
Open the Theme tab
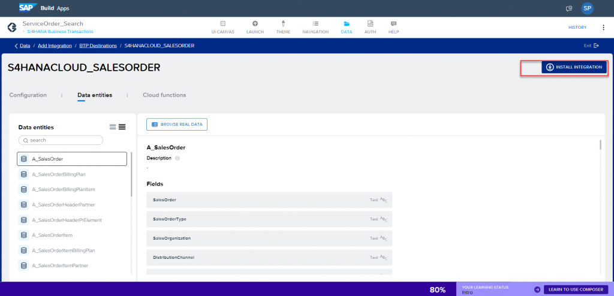coord(283,28)
